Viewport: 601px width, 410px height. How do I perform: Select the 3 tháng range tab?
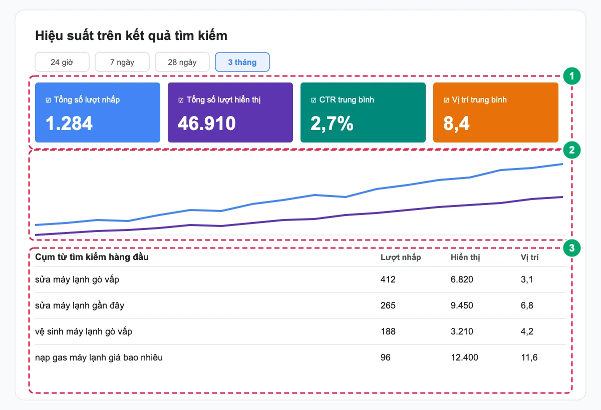(x=242, y=62)
